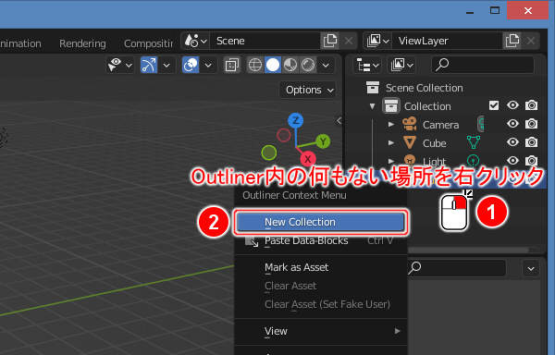Click the ViewLayer browse icon

point(377,41)
